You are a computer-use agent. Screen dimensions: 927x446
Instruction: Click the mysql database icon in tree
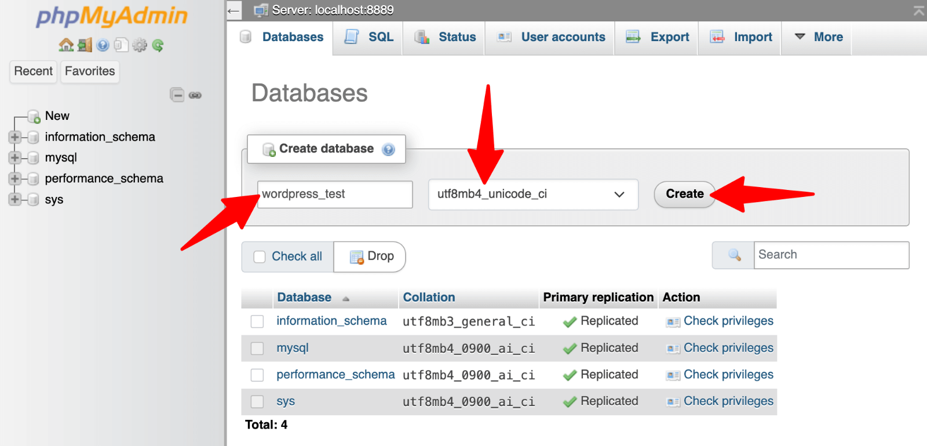[x=34, y=158]
